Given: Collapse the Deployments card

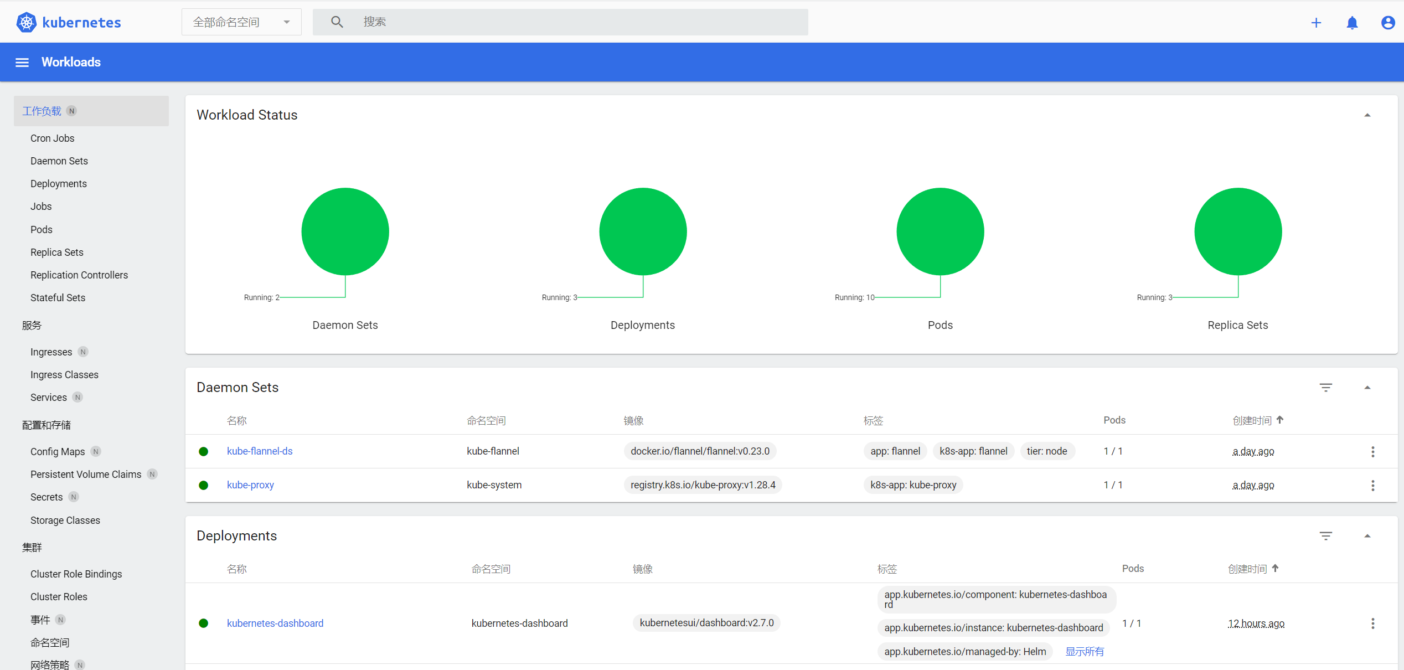Looking at the screenshot, I should [x=1367, y=536].
